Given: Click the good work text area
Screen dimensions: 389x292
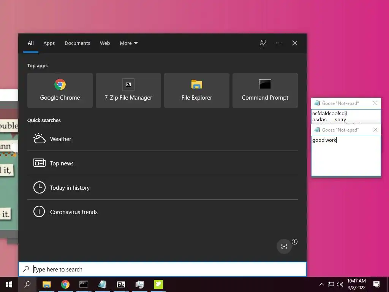Looking at the screenshot, I should pos(346,156).
